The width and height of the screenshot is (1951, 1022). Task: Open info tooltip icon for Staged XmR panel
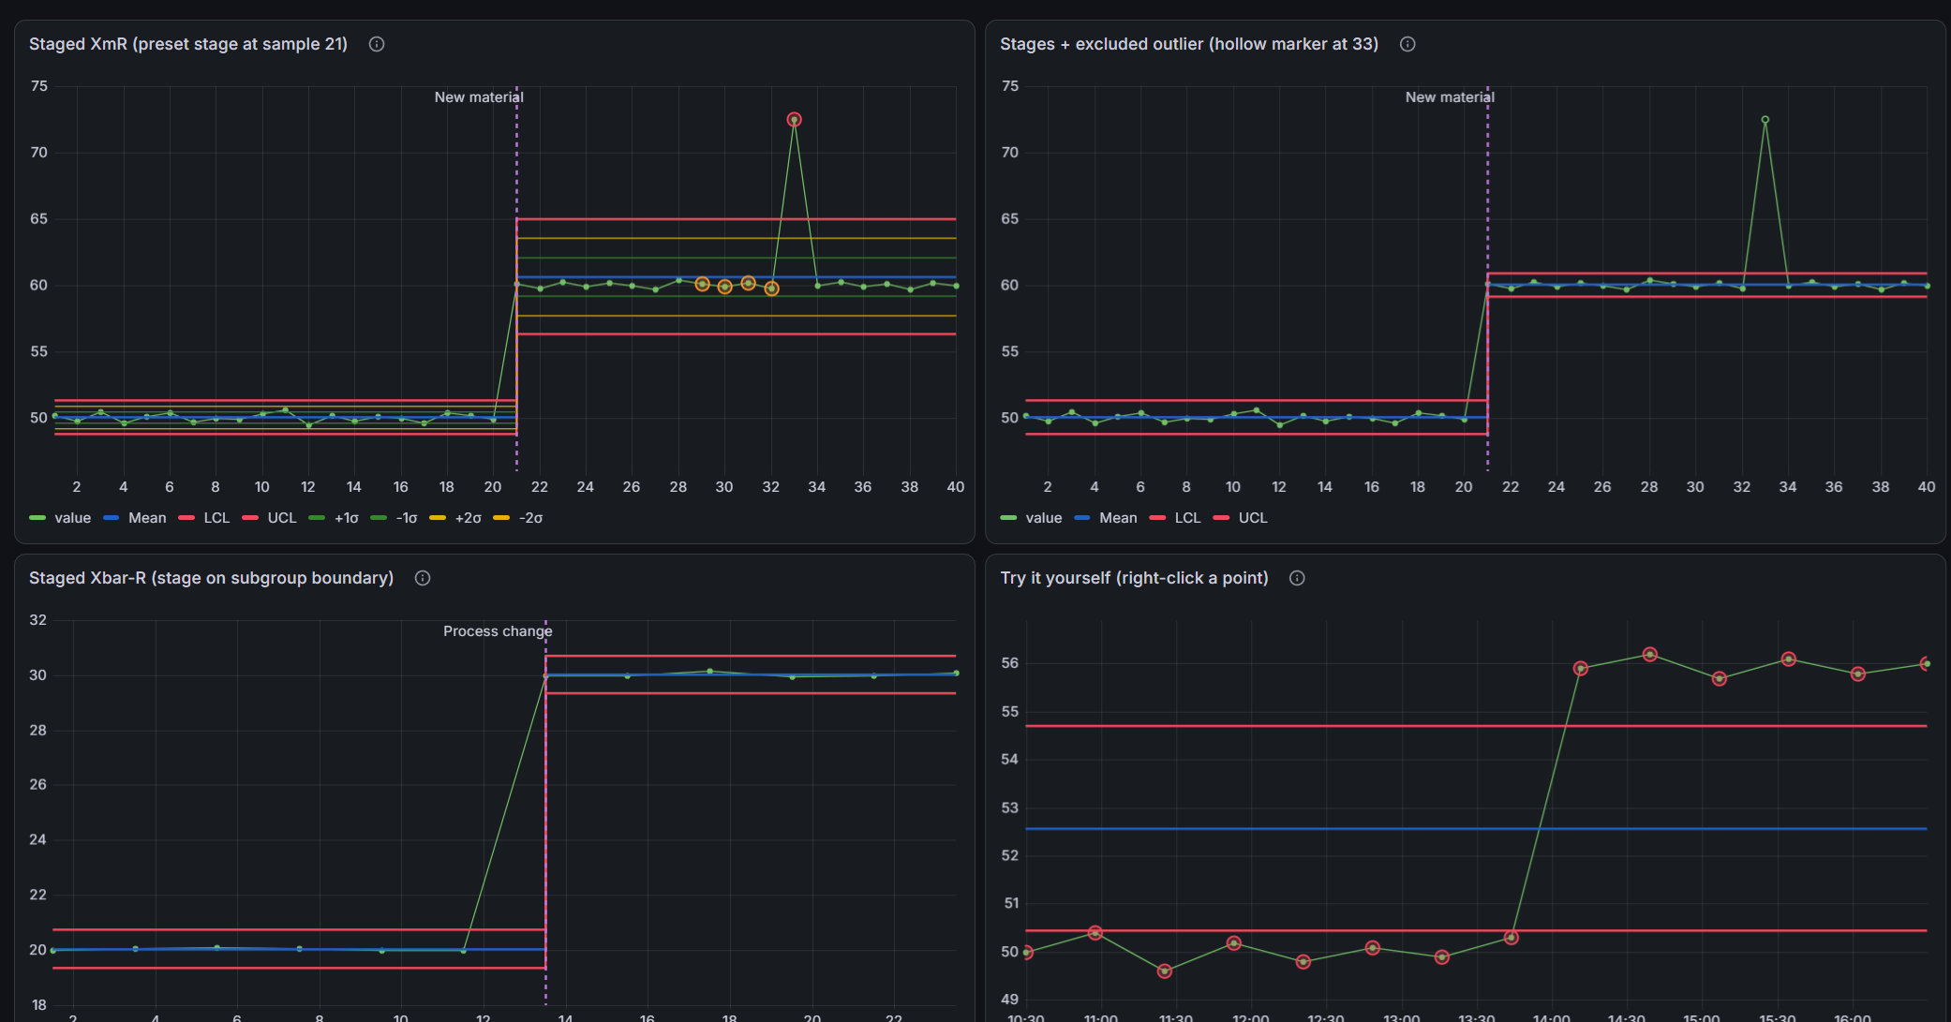coord(377,44)
